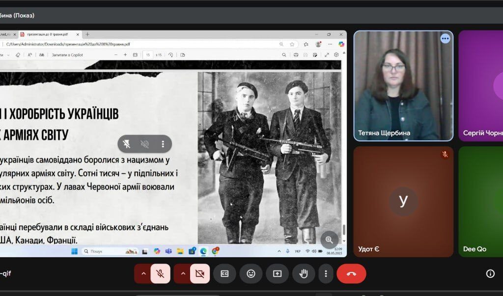Click the PDF vertical scrollbar thumb
Viewport: 503px width, 296px height.
pos(344,229)
